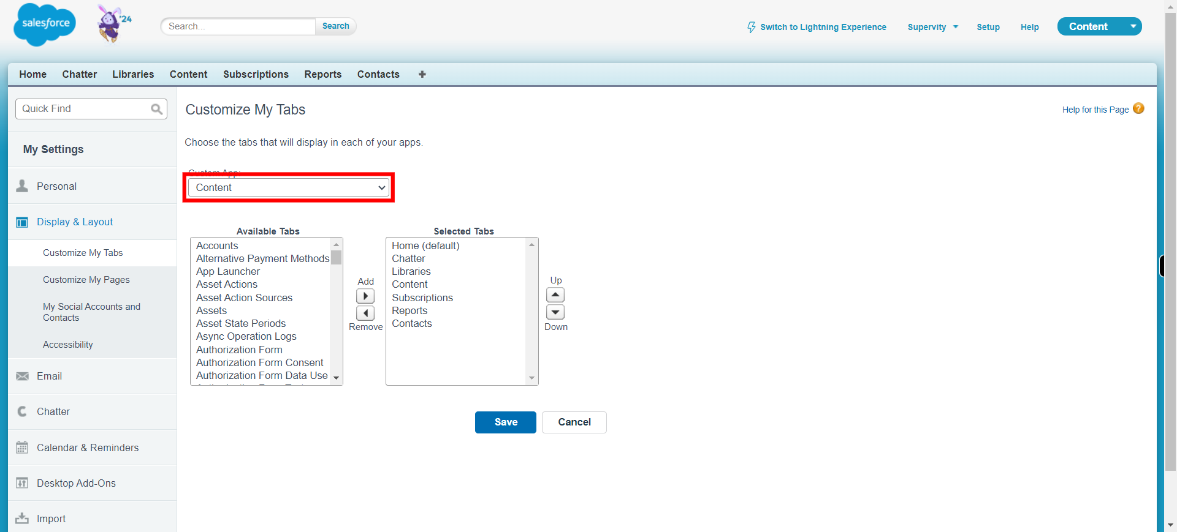Open the Help link in header
Viewport: 1177px width, 532px height.
1030,27
